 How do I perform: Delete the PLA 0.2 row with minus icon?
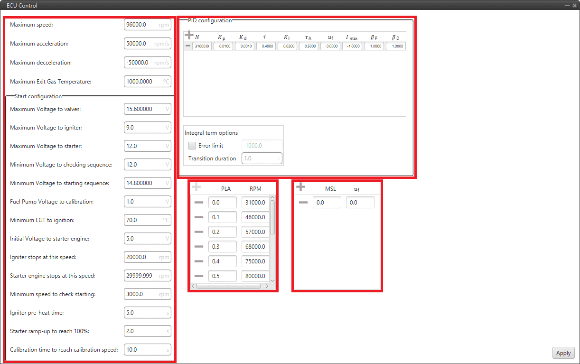coord(199,232)
